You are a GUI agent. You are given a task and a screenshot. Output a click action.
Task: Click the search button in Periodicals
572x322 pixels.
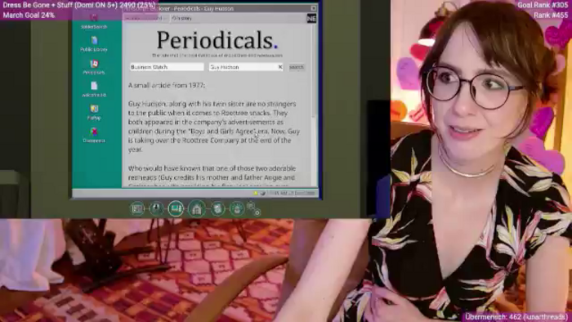[x=296, y=67]
